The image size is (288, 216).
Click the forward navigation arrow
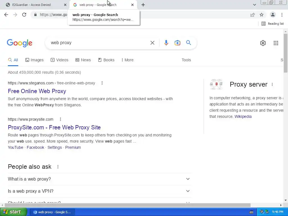tap(15, 15)
